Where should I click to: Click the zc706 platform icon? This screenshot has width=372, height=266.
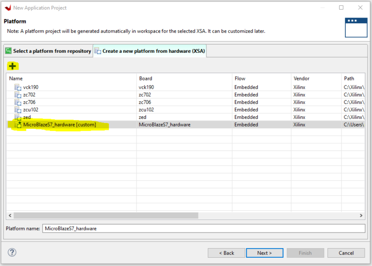[18, 102]
